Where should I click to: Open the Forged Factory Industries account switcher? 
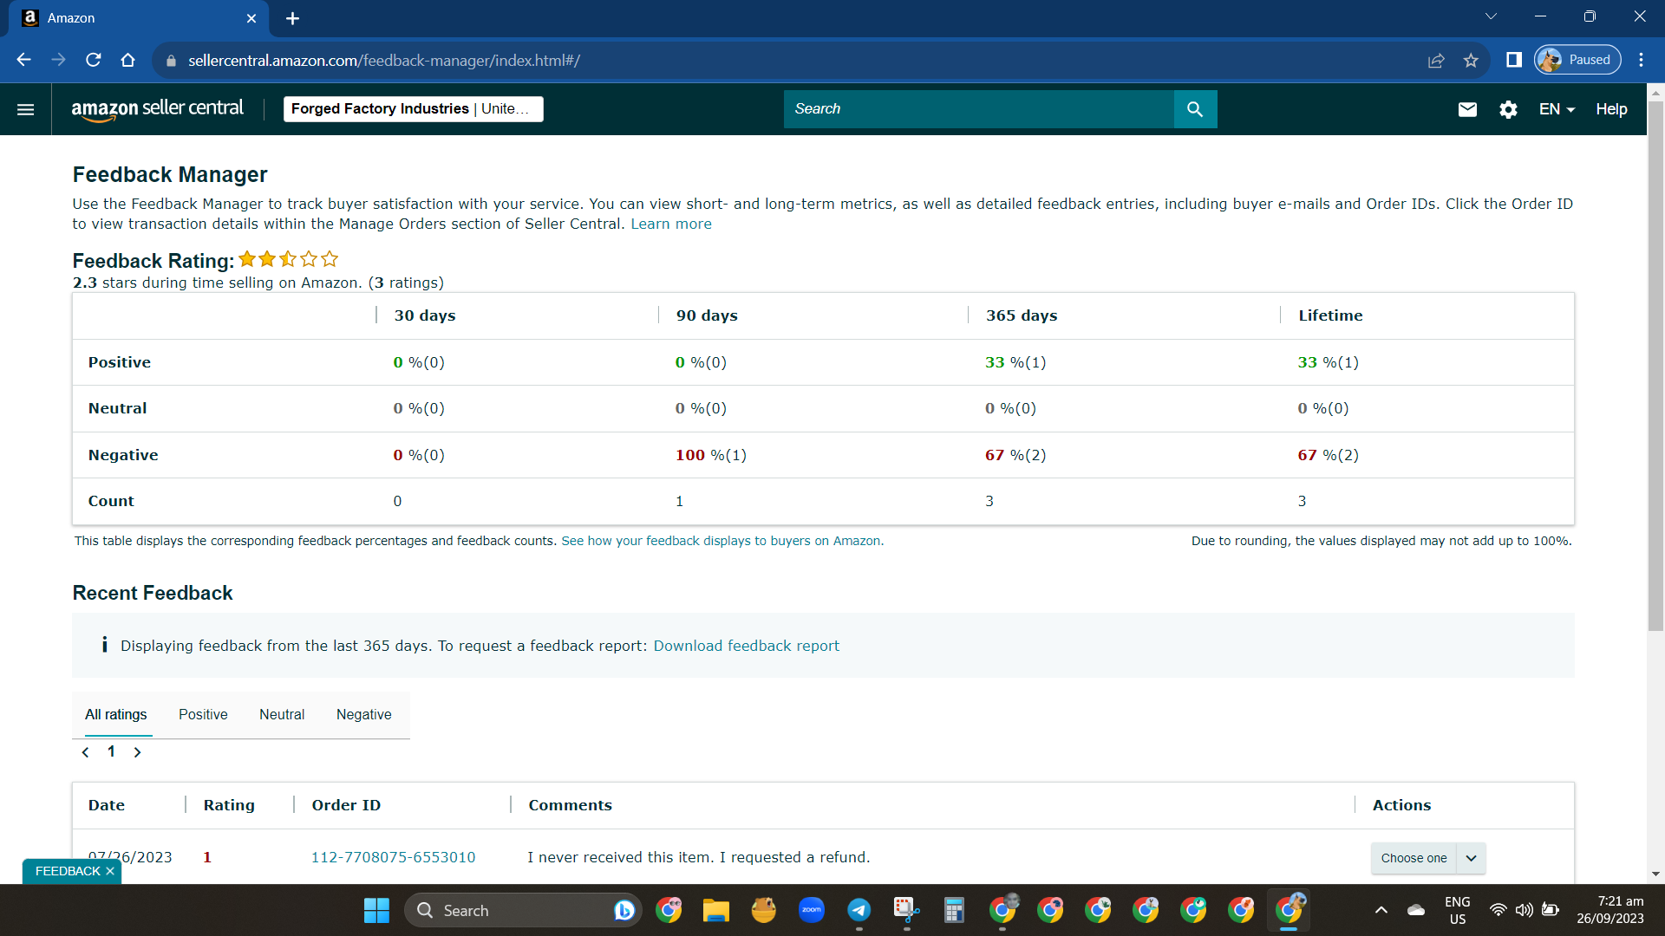pyautogui.click(x=413, y=109)
